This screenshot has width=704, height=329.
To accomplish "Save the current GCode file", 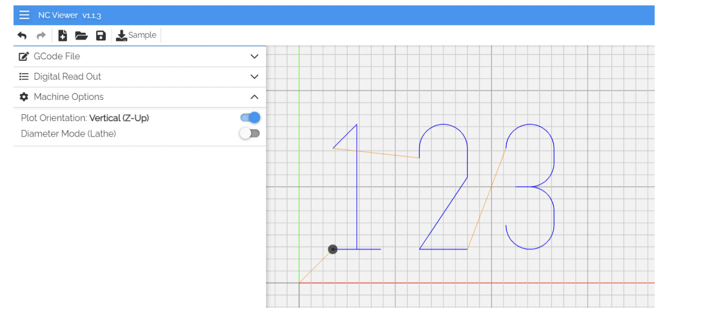I will (x=100, y=35).
